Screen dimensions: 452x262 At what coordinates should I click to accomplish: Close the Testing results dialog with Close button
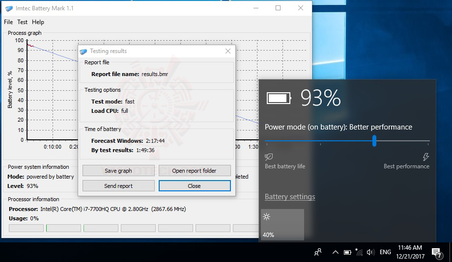tap(195, 186)
